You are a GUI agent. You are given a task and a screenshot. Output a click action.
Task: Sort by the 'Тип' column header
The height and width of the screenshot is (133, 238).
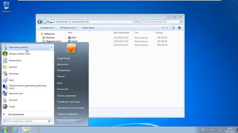pos(136,33)
